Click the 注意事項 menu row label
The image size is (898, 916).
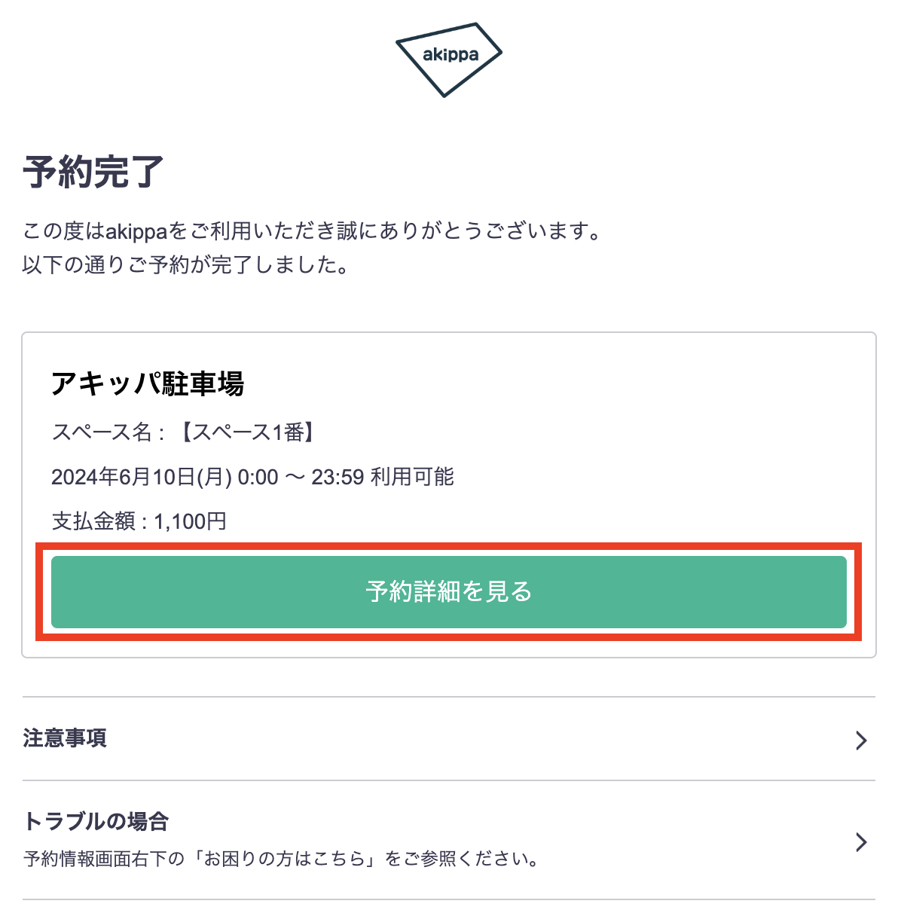65,739
